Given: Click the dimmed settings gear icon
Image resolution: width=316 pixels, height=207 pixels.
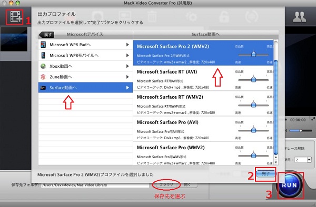Looking at the screenshot, I should pos(191,17).
